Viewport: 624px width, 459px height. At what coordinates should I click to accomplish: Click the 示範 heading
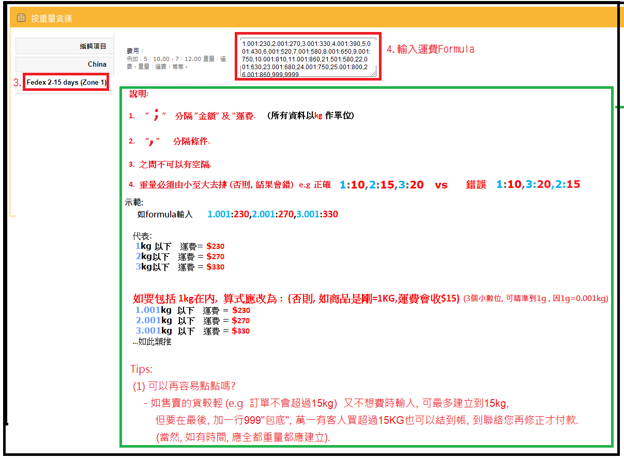(x=134, y=202)
